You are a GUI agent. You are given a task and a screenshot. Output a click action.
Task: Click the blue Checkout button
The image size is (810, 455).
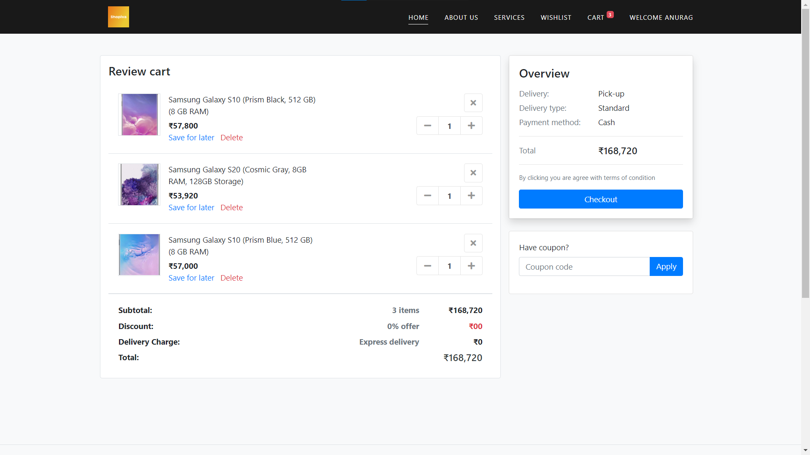coord(600,199)
